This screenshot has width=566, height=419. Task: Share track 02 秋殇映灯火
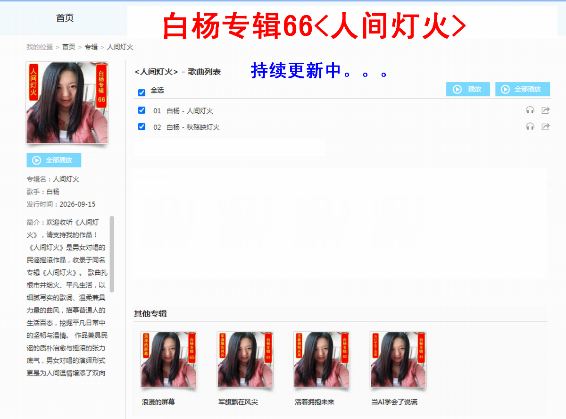(545, 126)
